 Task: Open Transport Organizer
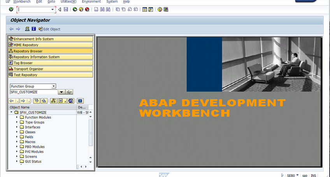(51, 69)
